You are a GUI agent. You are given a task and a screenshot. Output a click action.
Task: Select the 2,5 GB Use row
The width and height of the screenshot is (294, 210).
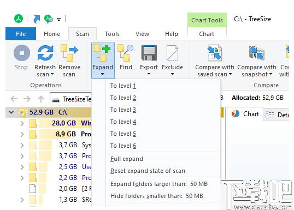click(x=49, y=167)
